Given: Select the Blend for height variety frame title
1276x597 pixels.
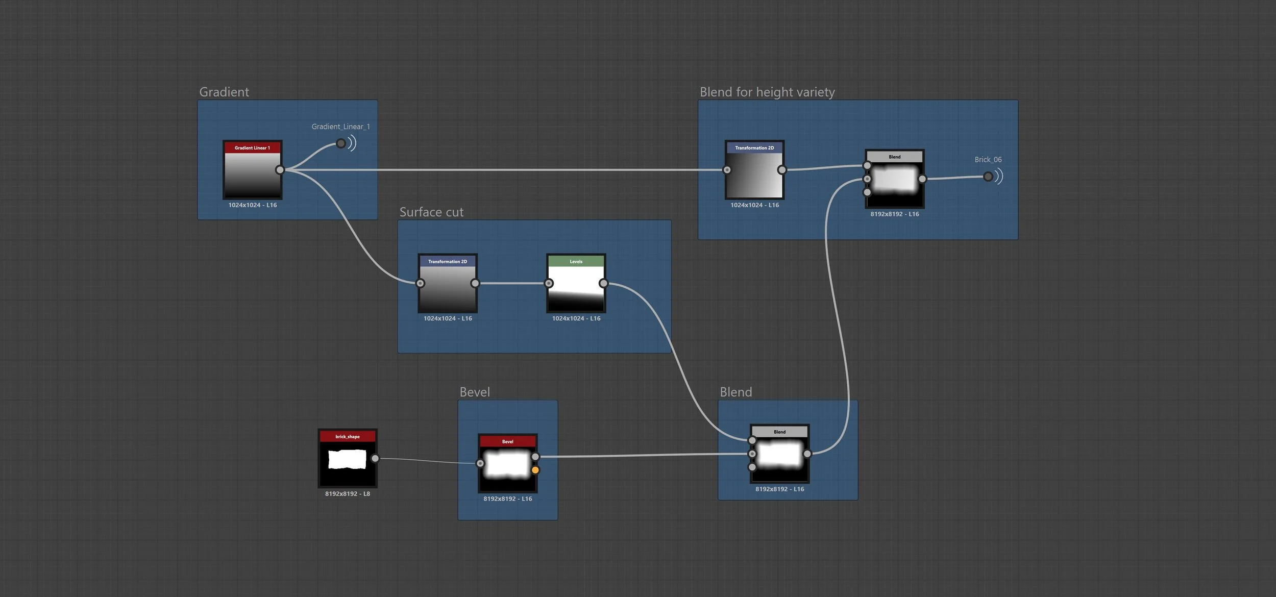Looking at the screenshot, I should [x=767, y=92].
